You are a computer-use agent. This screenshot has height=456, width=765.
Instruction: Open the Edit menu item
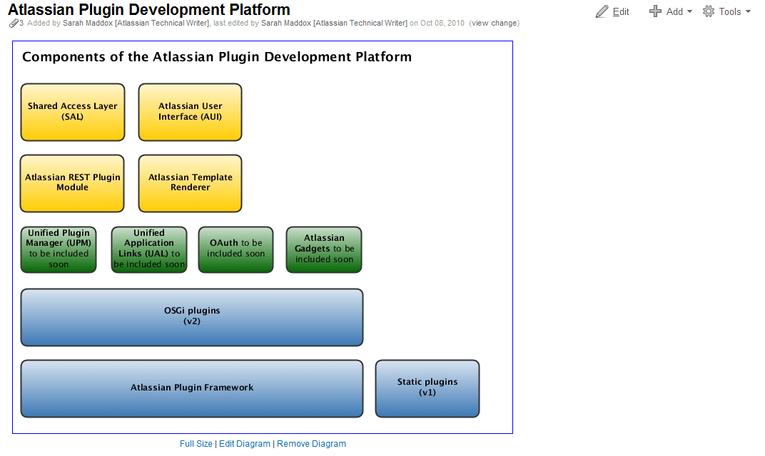[621, 11]
